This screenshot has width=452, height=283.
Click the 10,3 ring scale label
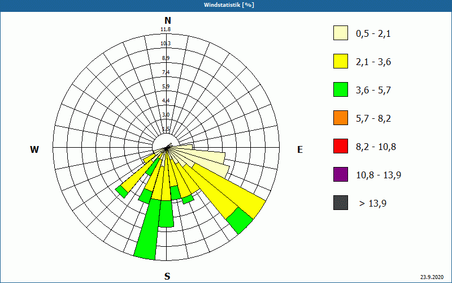coord(166,44)
